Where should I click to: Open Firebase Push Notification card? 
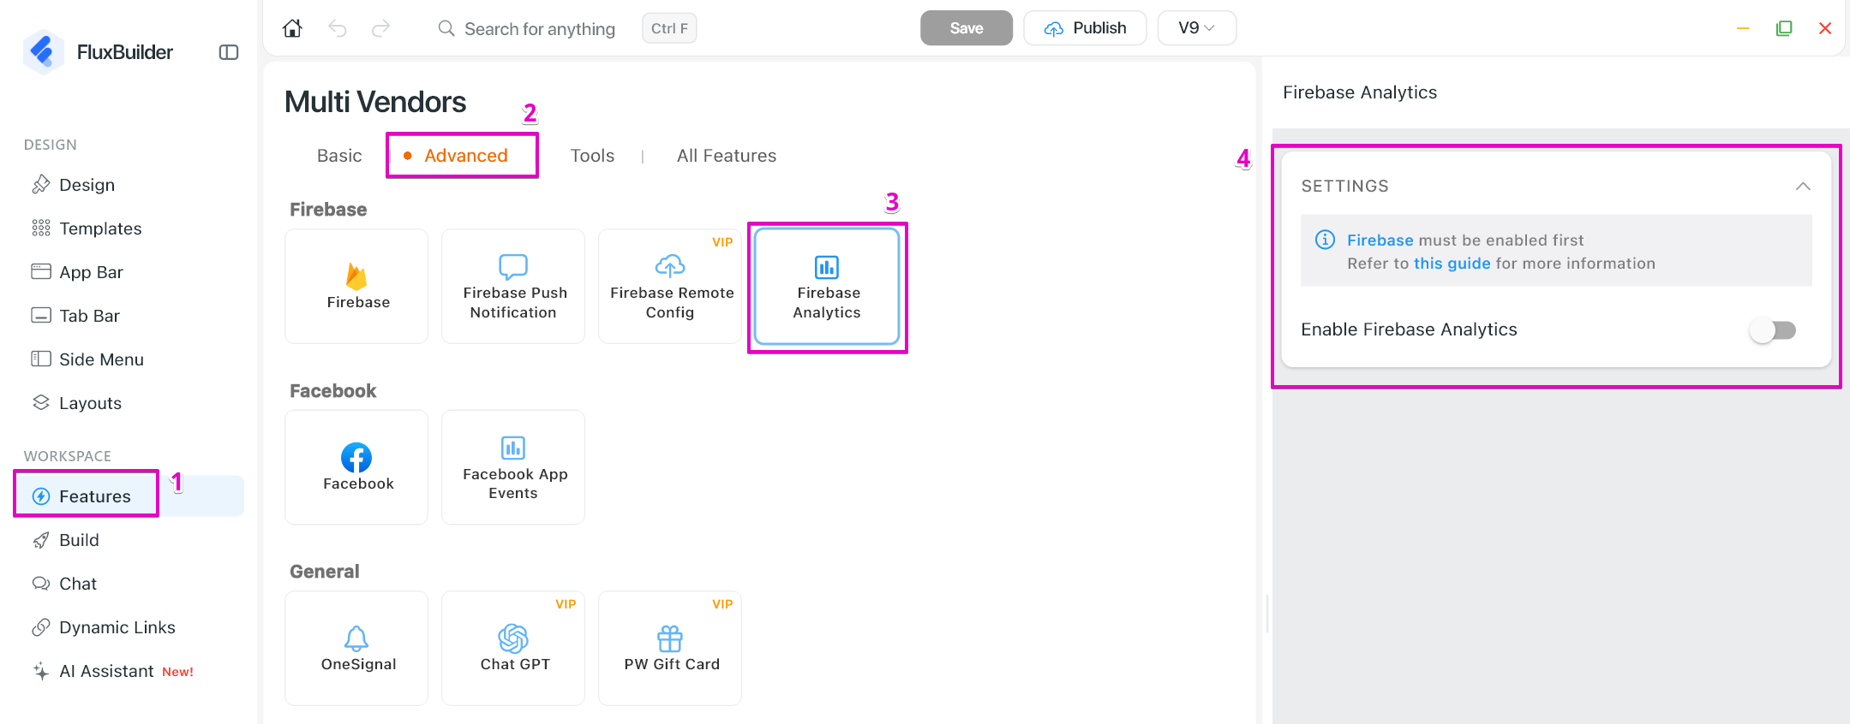(513, 286)
